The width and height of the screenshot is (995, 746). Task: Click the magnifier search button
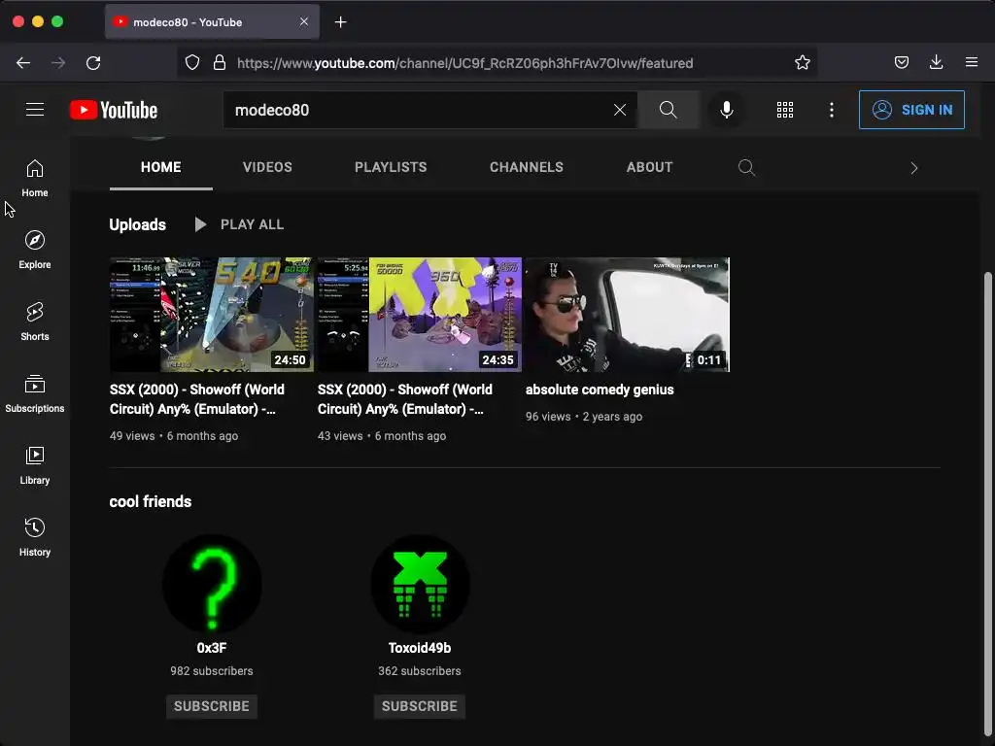tap(669, 110)
